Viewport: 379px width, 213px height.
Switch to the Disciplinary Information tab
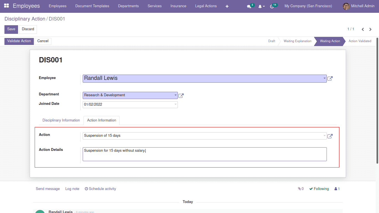(x=61, y=120)
